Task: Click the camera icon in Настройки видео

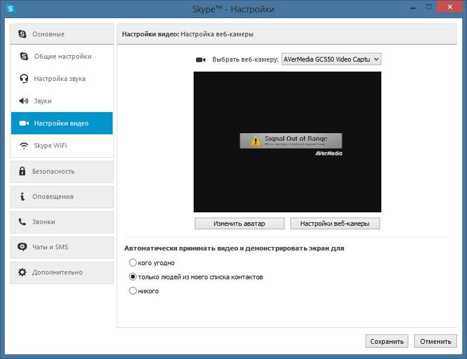Action: click(x=24, y=123)
